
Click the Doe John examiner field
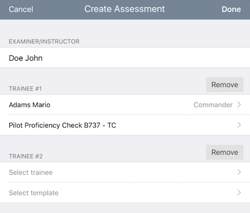pyautogui.click(x=125, y=57)
